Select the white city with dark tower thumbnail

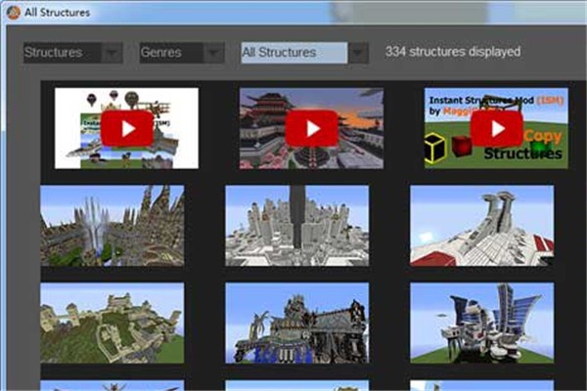click(296, 226)
